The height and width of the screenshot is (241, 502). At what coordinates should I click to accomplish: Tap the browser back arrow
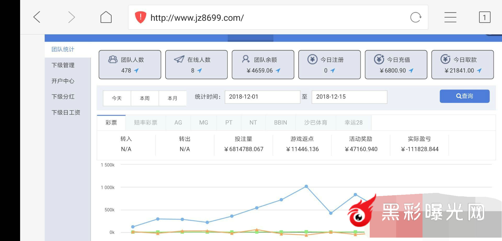(37, 17)
